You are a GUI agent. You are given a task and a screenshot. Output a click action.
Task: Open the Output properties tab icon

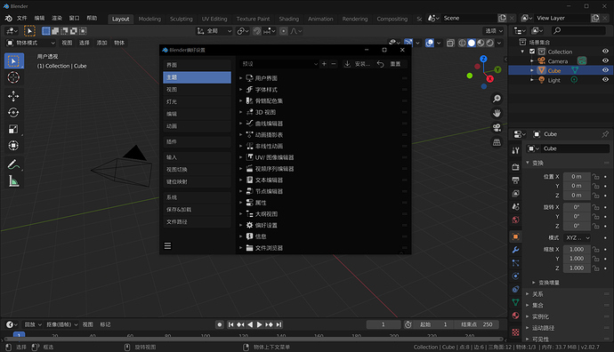(x=516, y=180)
